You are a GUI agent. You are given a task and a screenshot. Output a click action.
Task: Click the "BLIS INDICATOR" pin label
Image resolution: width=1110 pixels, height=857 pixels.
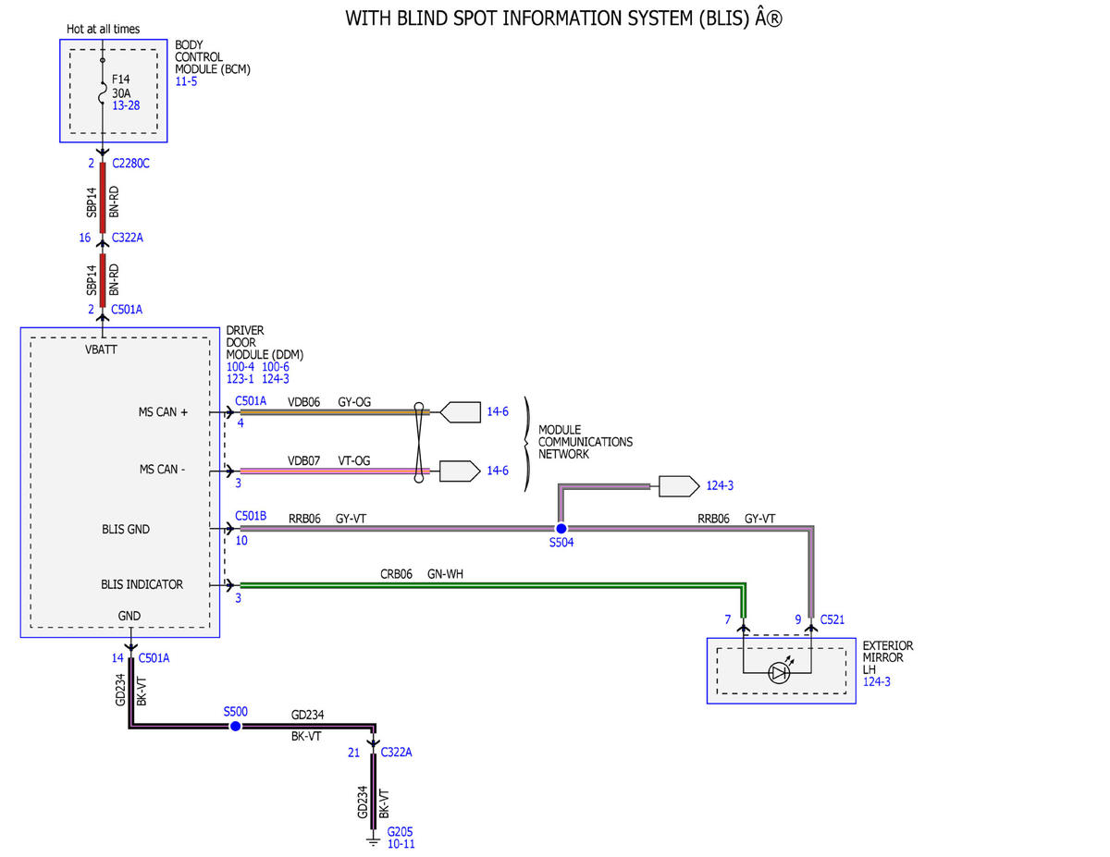[x=142, y=584]
